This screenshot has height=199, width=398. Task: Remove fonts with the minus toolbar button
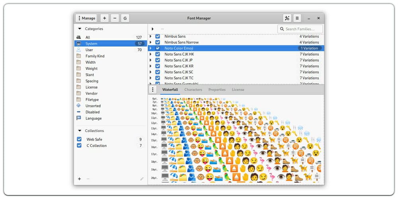pos(115,18)
